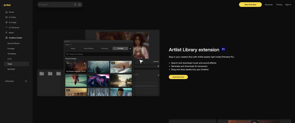Click the extension panel menu icon
The width and height of the screenshot is (295, 123).
[71, 45]
